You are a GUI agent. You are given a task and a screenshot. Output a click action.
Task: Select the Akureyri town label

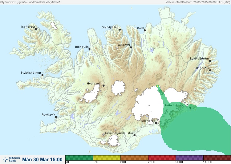pyautogui.click(x=124, y=45)
